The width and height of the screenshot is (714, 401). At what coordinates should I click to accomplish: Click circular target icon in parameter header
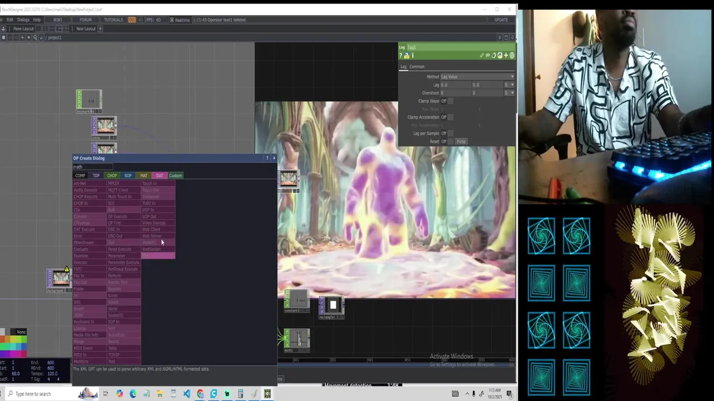(512, 56)
